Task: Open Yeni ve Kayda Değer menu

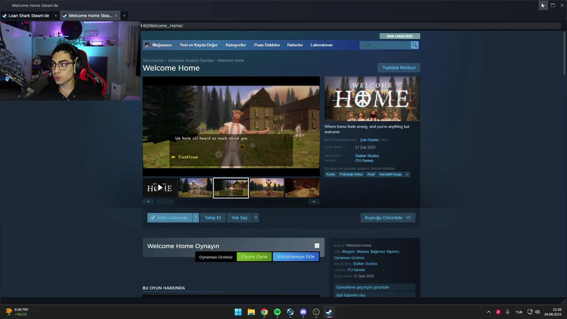Action: tap(198, 45)
